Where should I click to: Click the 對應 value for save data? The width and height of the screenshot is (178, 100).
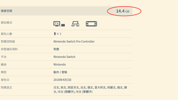point(56,49)
